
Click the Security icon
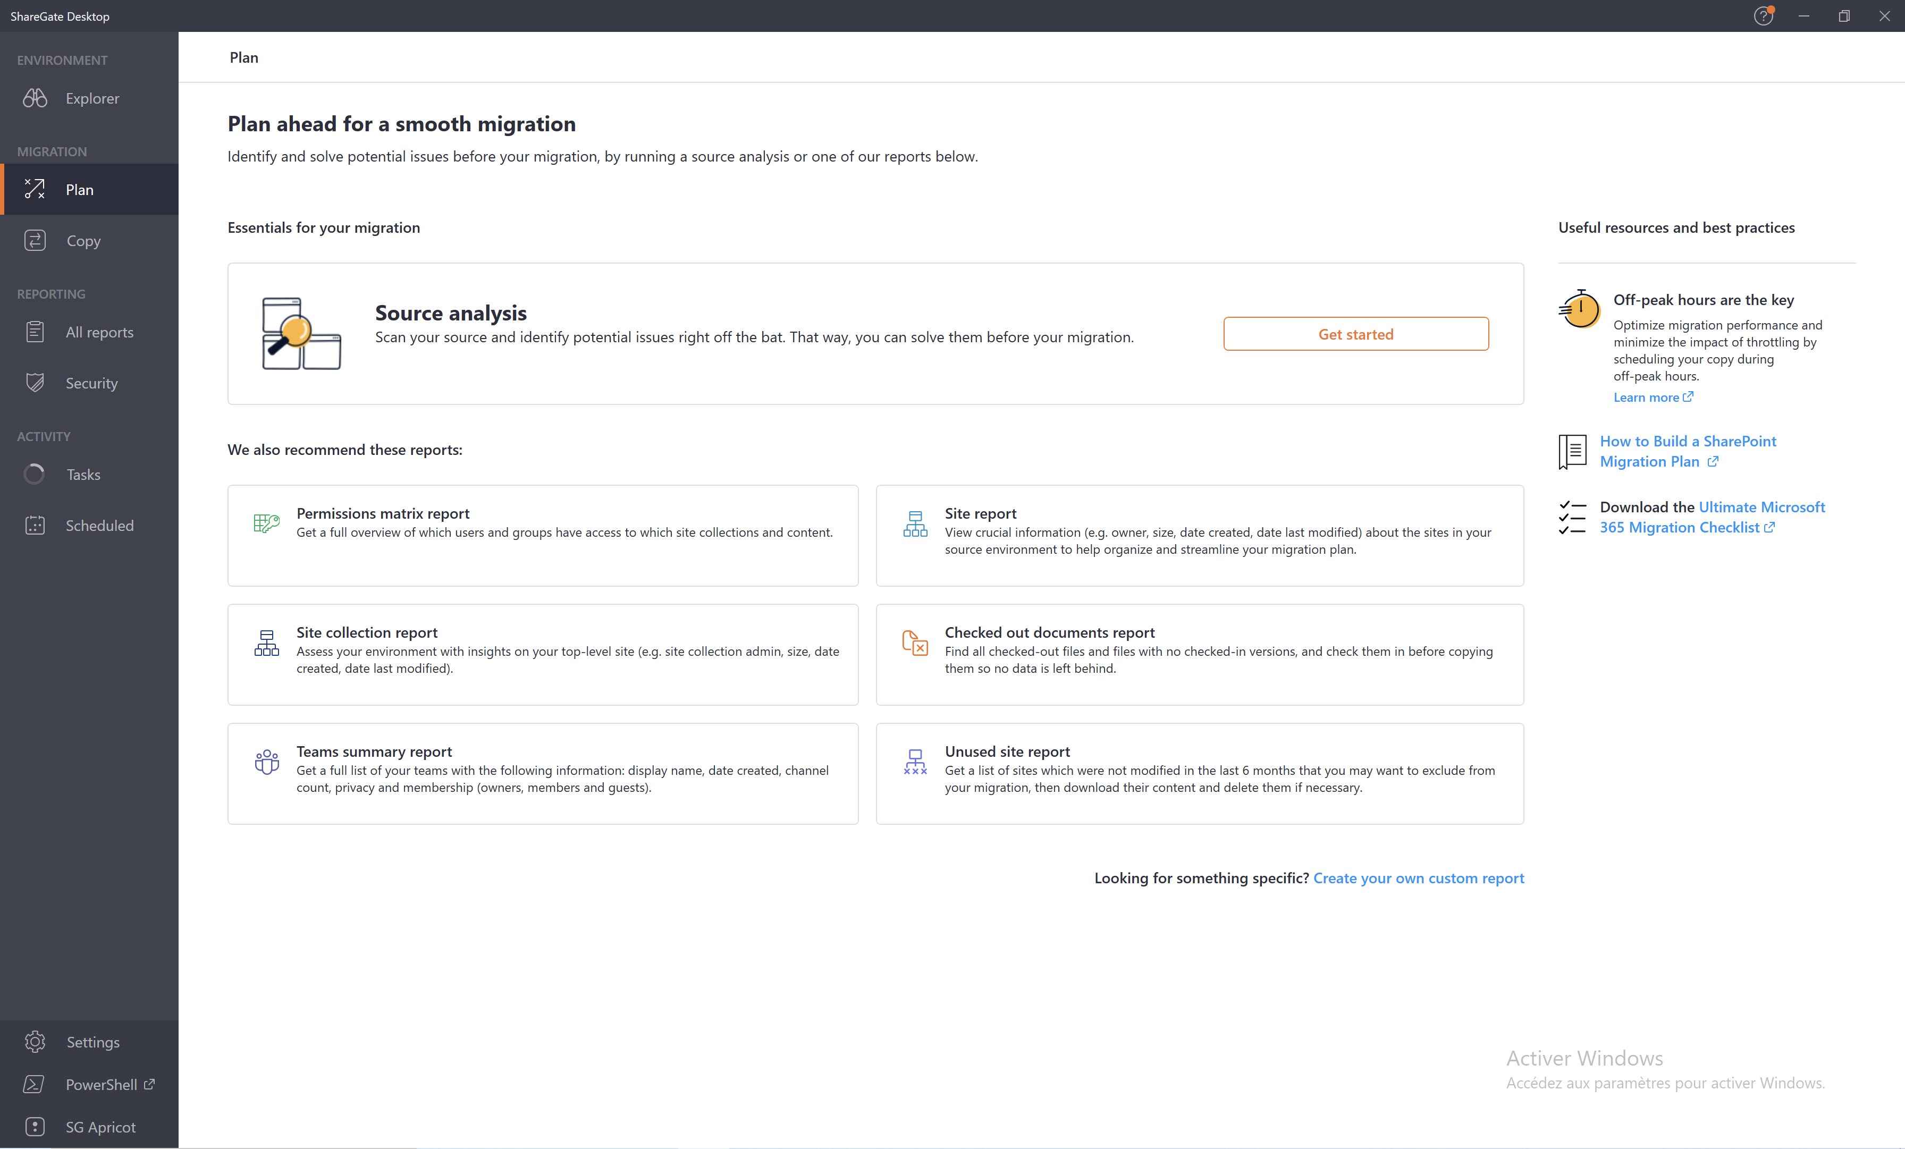[37, 382]
